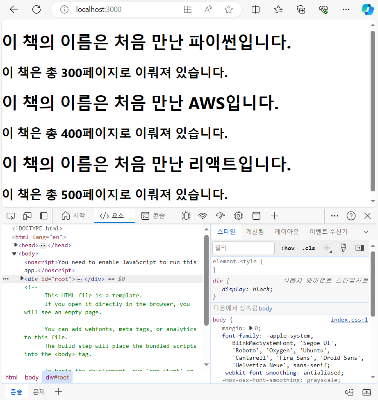378x400 pixels.
Task: Open the Sources bug icon tool
Action: point(186,216)
